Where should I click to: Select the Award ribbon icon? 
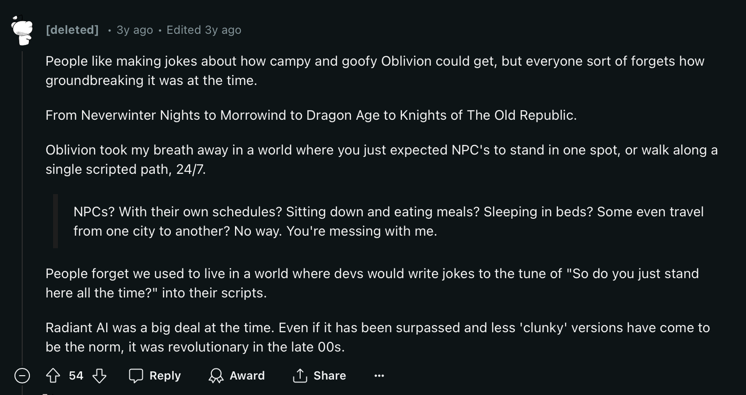216,375
